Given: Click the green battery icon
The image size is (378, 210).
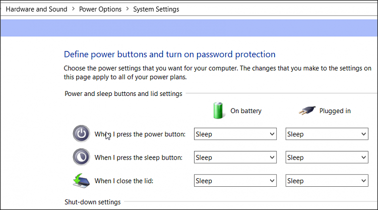Looking at the screenshot, I should click(x=218, y=111).
